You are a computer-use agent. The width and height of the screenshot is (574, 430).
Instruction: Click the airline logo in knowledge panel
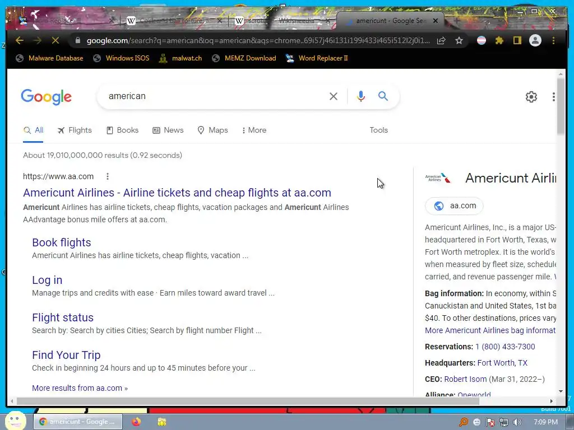click(438, 178)
